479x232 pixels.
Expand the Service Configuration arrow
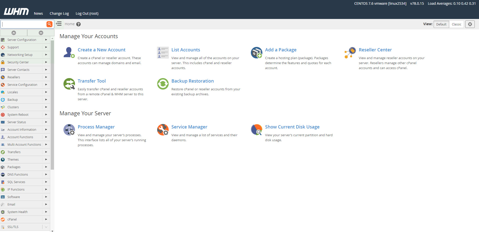pyautogui.click(x=46, y=85)
